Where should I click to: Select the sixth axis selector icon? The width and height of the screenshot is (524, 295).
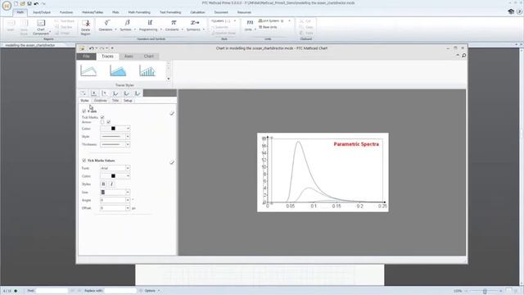(x=138, y=93)
